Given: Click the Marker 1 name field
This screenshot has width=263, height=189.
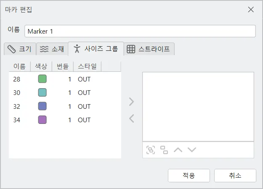Looking at the screenshot, I should (x=140, y=31).
